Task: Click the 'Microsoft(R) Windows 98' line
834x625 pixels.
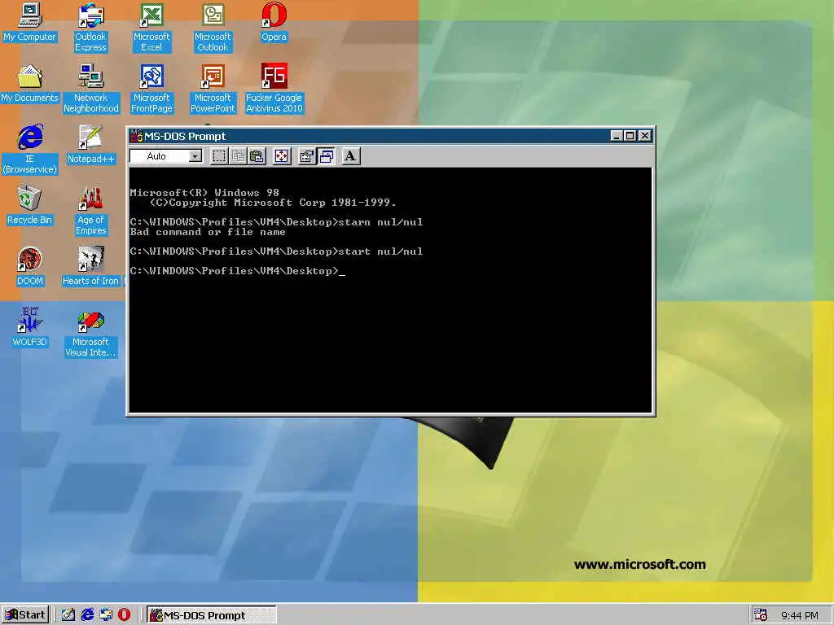Action: click(x=204, y=192)
